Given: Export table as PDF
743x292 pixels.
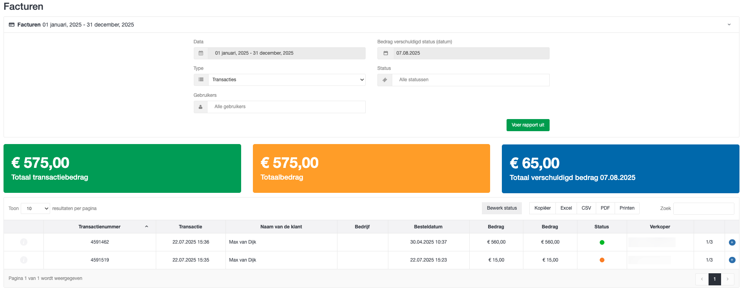Looking at the screenshot, I should click(605, 208).
